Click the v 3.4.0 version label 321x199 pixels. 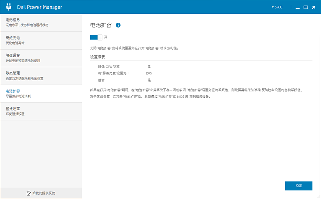pyautogui.click(x=277, y=7)
